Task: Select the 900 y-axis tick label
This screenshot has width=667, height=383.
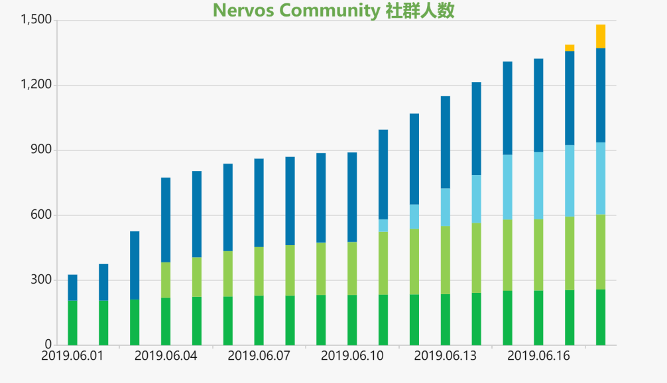Action: pos(41,150)
